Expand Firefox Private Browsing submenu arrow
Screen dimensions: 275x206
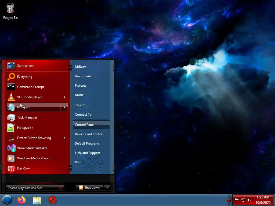point(64,138)
